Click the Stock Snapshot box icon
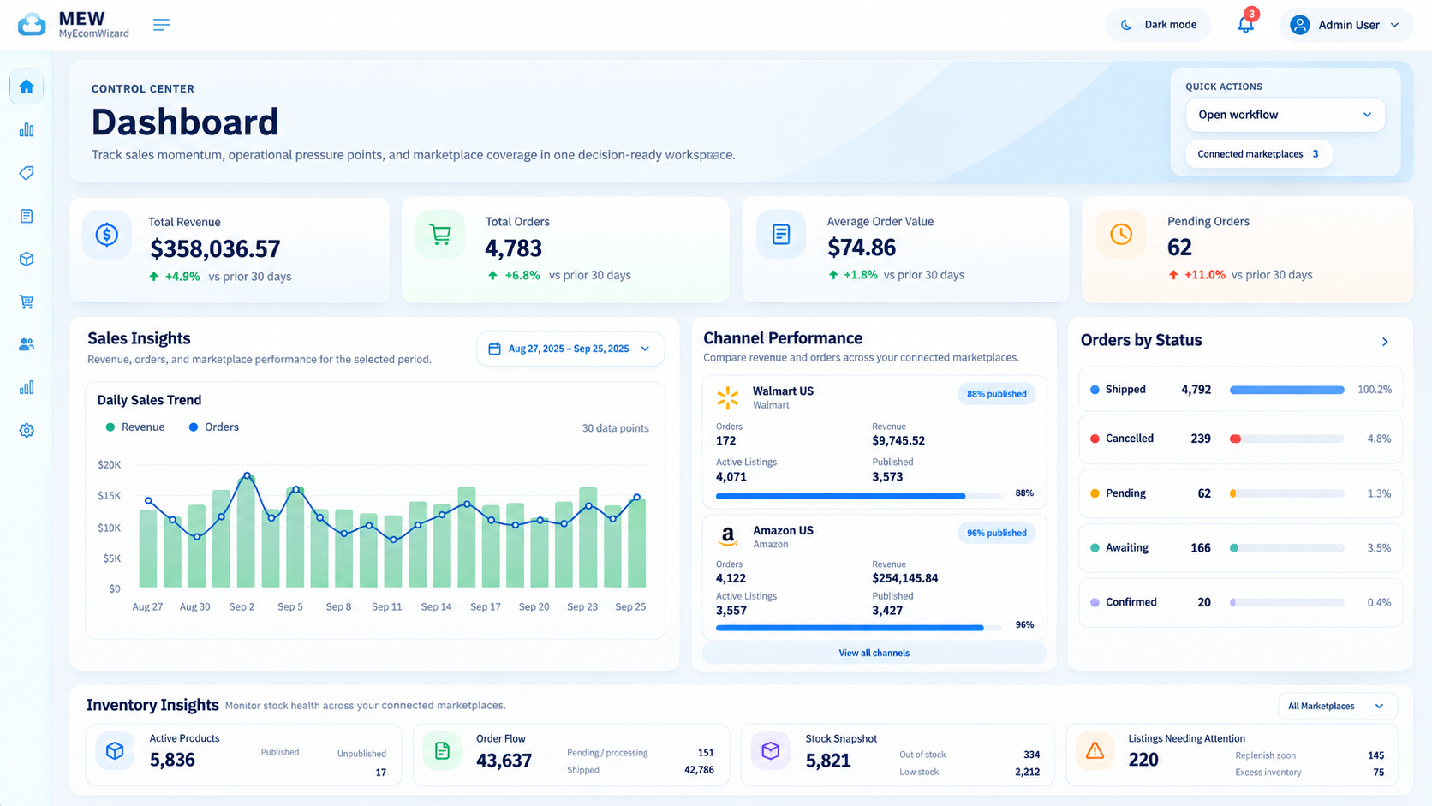 771,751
